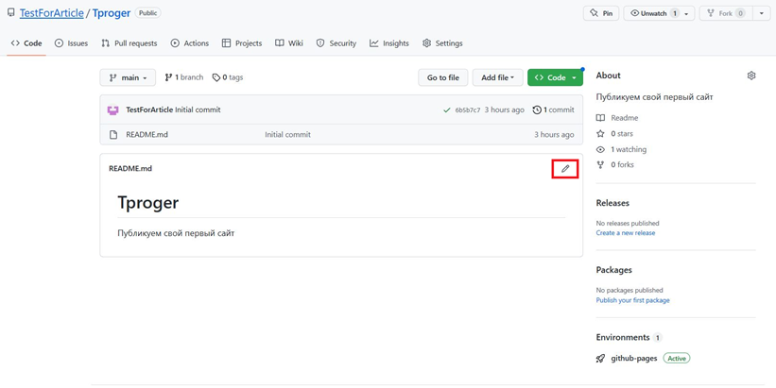Open the Issues tab
The width and height of the screenshot is (776, 388).
click(x=71, y=43)
